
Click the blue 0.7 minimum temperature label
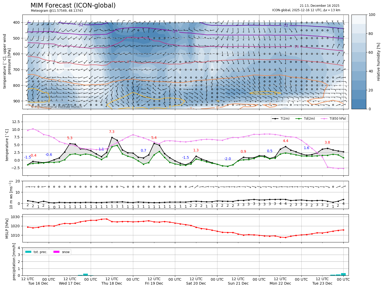tap(143, 151)
